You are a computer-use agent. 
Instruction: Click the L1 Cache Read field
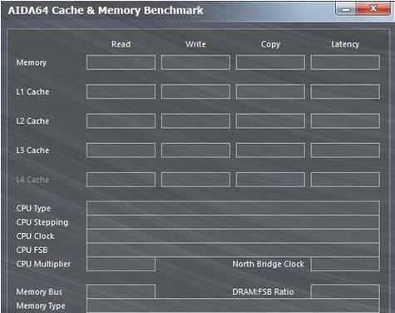click(121, 92)
